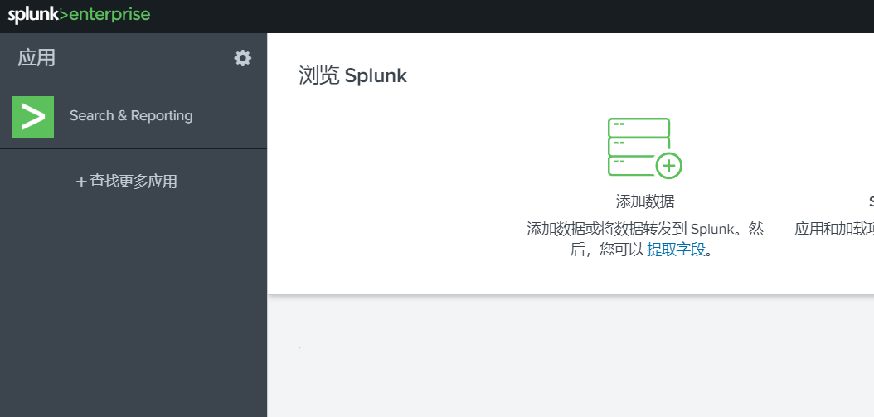Open app settings gear icon
This screenshot has height=417, width=874.
242,58
